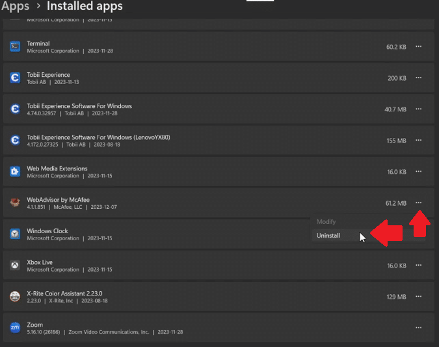Go back to Apps breadcrumb
Viewport: 439px width, 347px height.
coord(15,6)
